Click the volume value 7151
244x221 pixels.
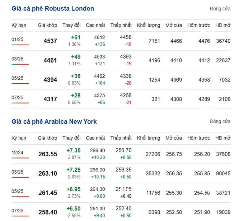click(x=154, y=41)
